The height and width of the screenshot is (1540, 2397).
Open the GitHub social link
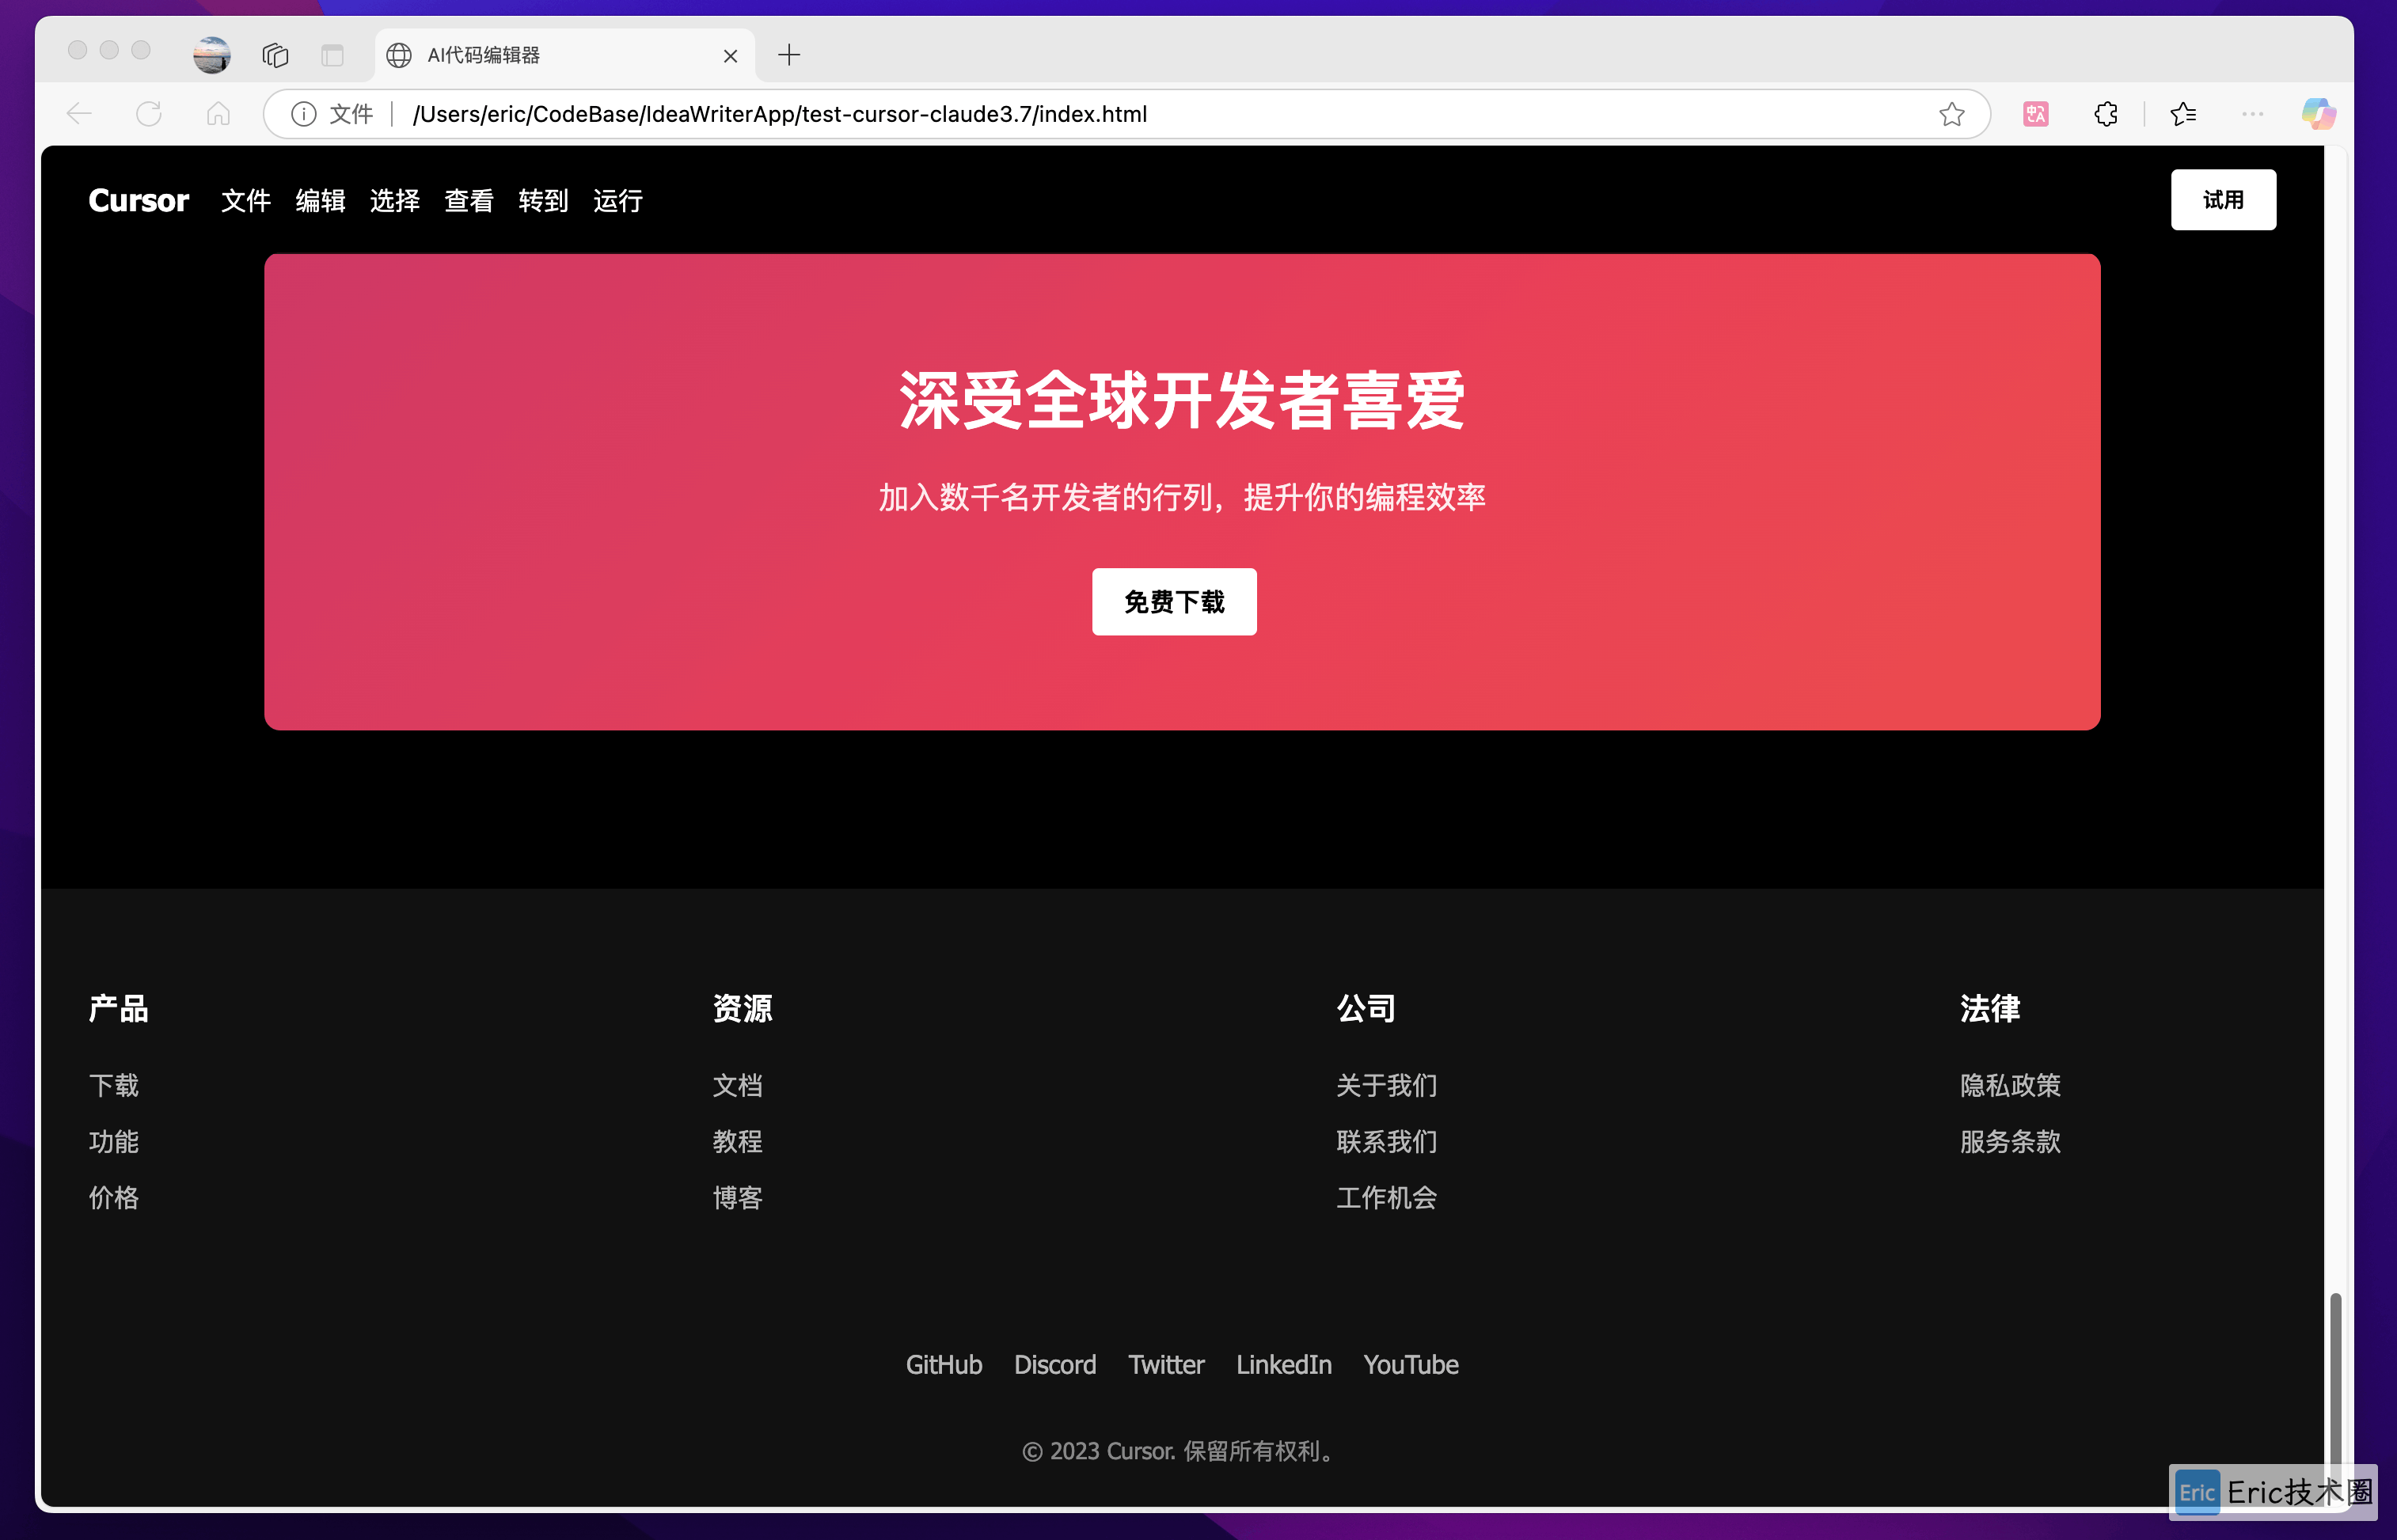(944, 1365)
